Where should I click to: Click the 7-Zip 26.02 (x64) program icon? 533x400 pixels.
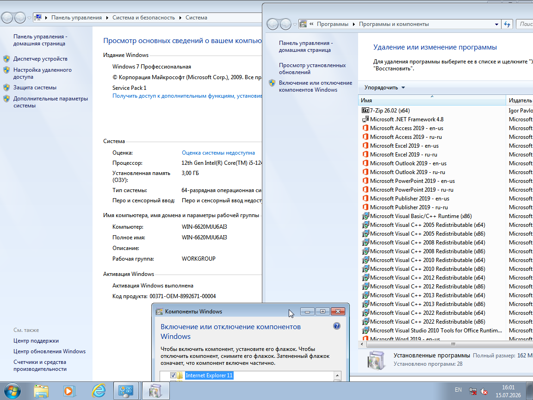pyautogui.click(x=365, y=110)
